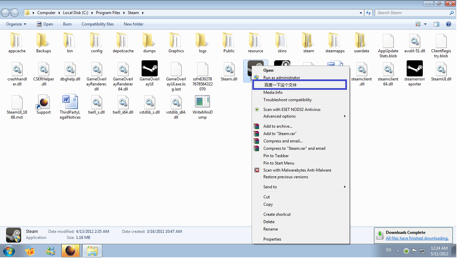Choose Properties in context menu
The width and height of the screenshot is (458, 261).
pyautogui.click(x=301, y=239)
